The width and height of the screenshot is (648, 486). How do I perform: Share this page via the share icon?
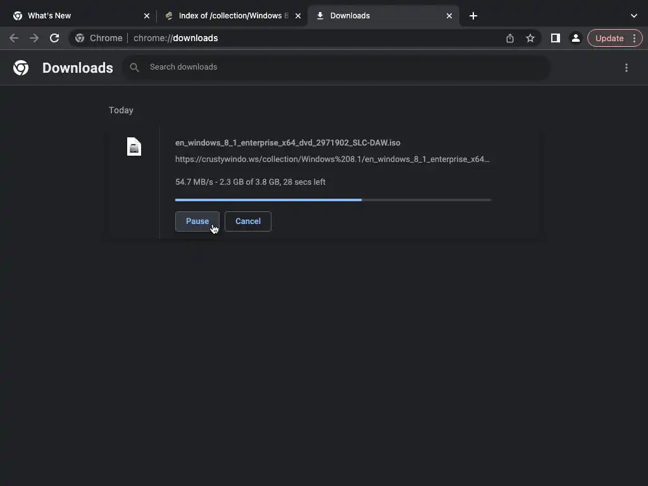[510, 38]
